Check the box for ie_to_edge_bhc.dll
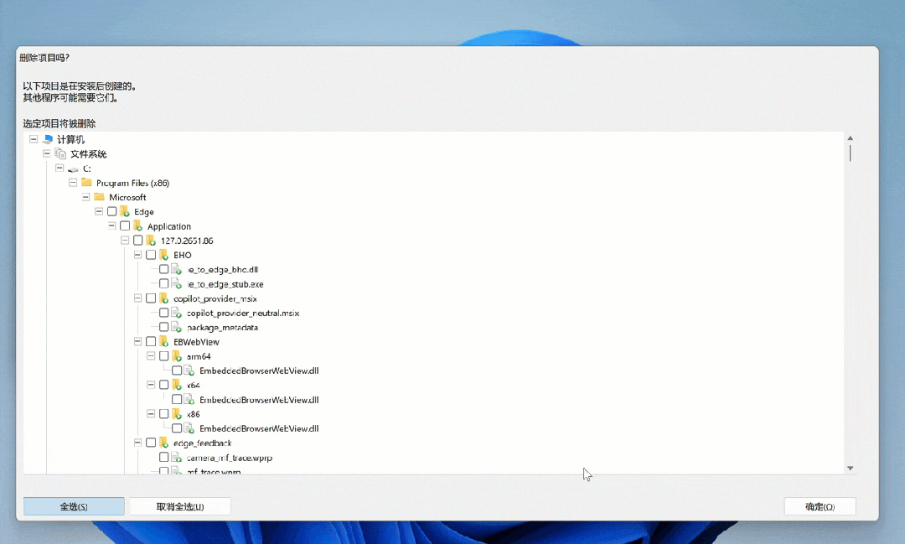905x544 pixels. pos(163,270)
